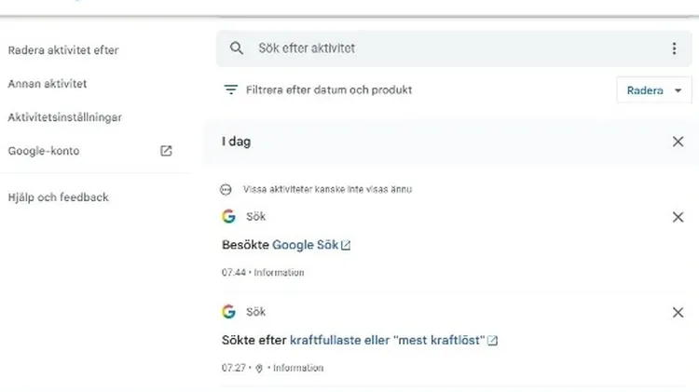Click the magnifying glass search icon

(x=237, y=48)
